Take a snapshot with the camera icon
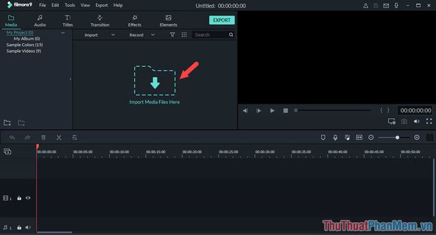Viewport: 436px width, 235px height. tap(404, 121)
